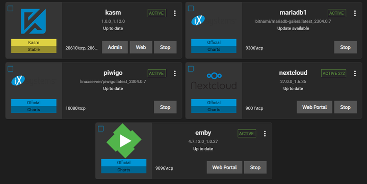Click Official catalog label on nextcloud card

point(214,103)
